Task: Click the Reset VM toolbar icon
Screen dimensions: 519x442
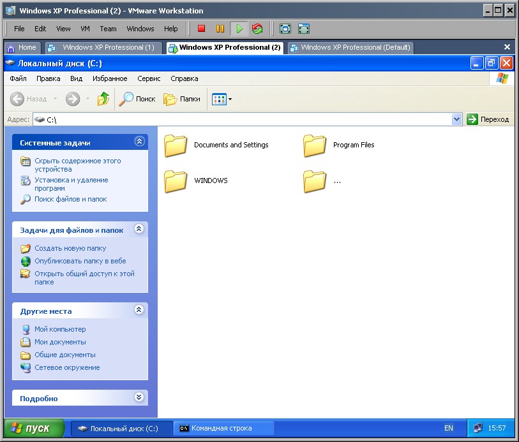Action: pos(257,29)
